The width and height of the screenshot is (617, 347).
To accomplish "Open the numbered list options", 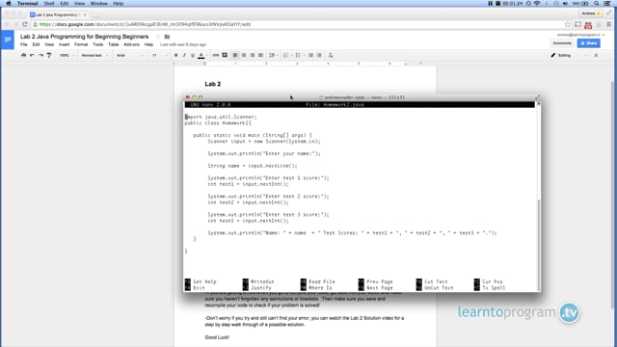I will pyautogui.click(x=287, y=56).
